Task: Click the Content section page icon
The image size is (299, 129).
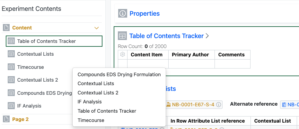Action: click(x=6, y=28)
